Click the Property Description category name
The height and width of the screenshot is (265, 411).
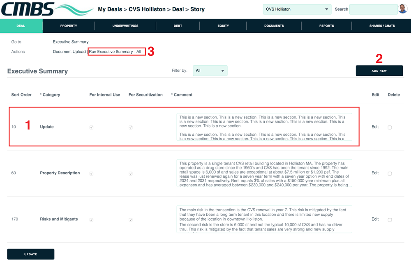pyautogui.click(x=60, y=173)
